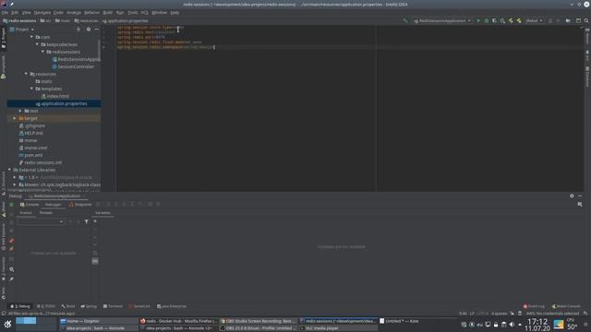Run RedisSessionsApplication with the green play icon
591x332 pixels.
pyautogui.click(x=478, y=20)
